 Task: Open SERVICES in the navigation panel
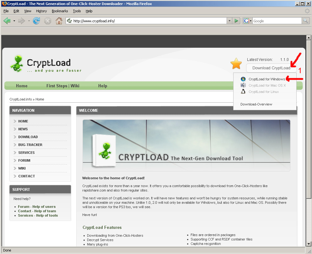click(26, 153)
